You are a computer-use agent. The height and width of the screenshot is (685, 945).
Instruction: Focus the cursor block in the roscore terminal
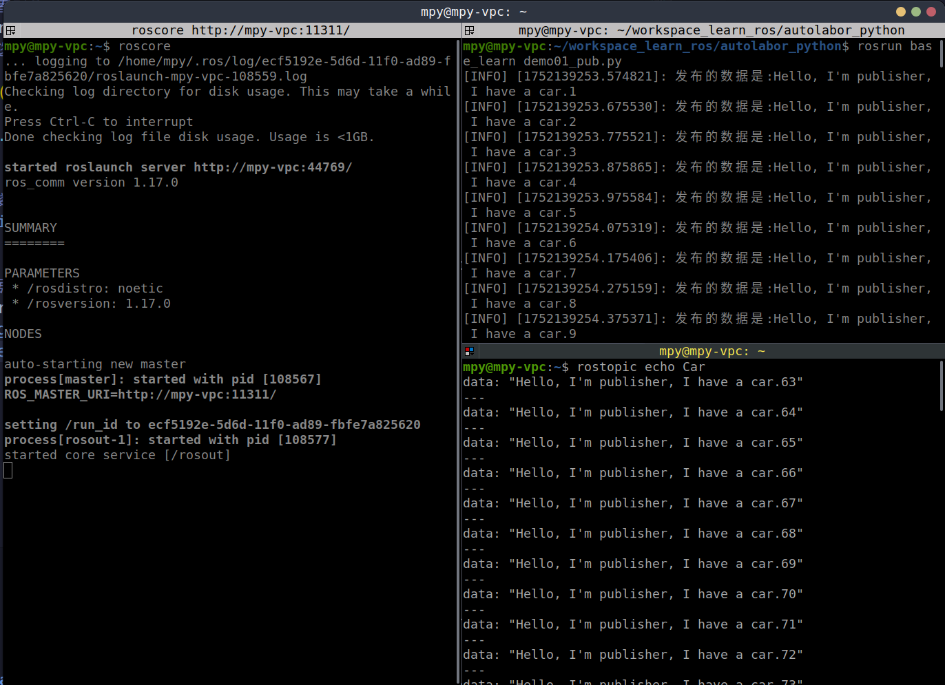8,471
